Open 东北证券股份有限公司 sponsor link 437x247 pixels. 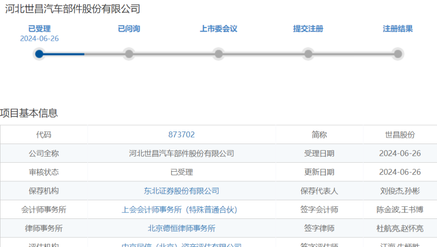(x=181, y=191)
